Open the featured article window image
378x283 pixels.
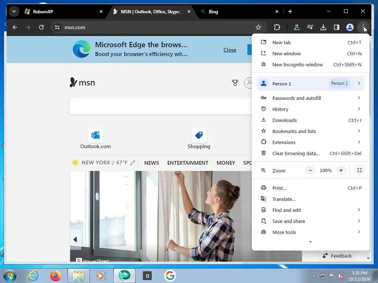coord(161,216)
